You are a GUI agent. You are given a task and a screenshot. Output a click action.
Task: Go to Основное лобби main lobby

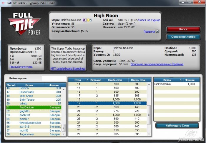click(183, 37)
